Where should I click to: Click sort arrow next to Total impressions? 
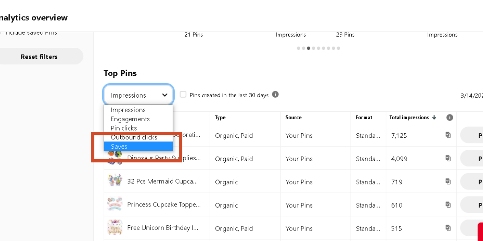click(x=434, y=117)
